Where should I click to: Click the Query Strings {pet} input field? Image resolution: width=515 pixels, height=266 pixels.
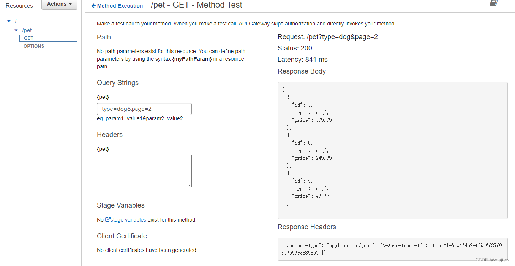(x=144, y=109)
